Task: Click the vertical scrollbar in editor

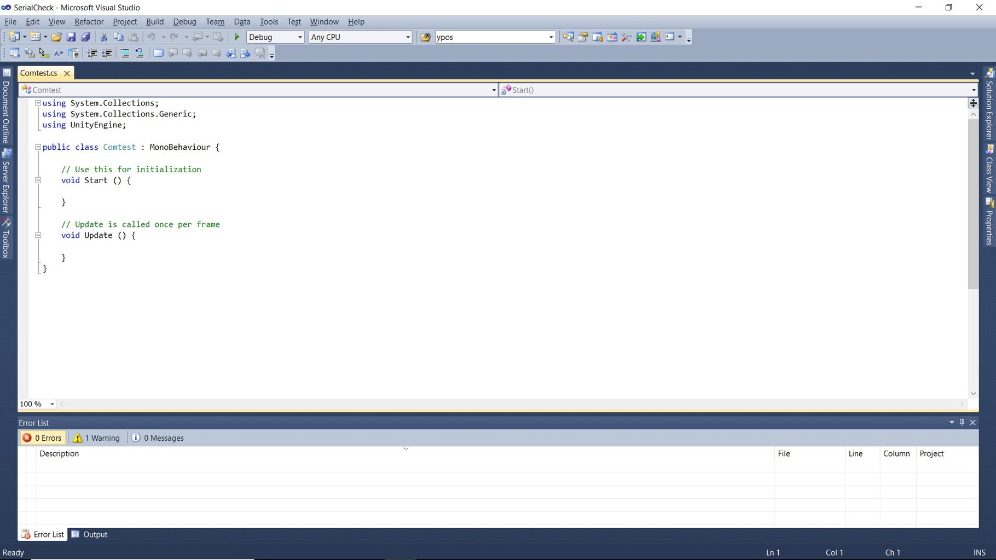Action: [x=972, y=203]
